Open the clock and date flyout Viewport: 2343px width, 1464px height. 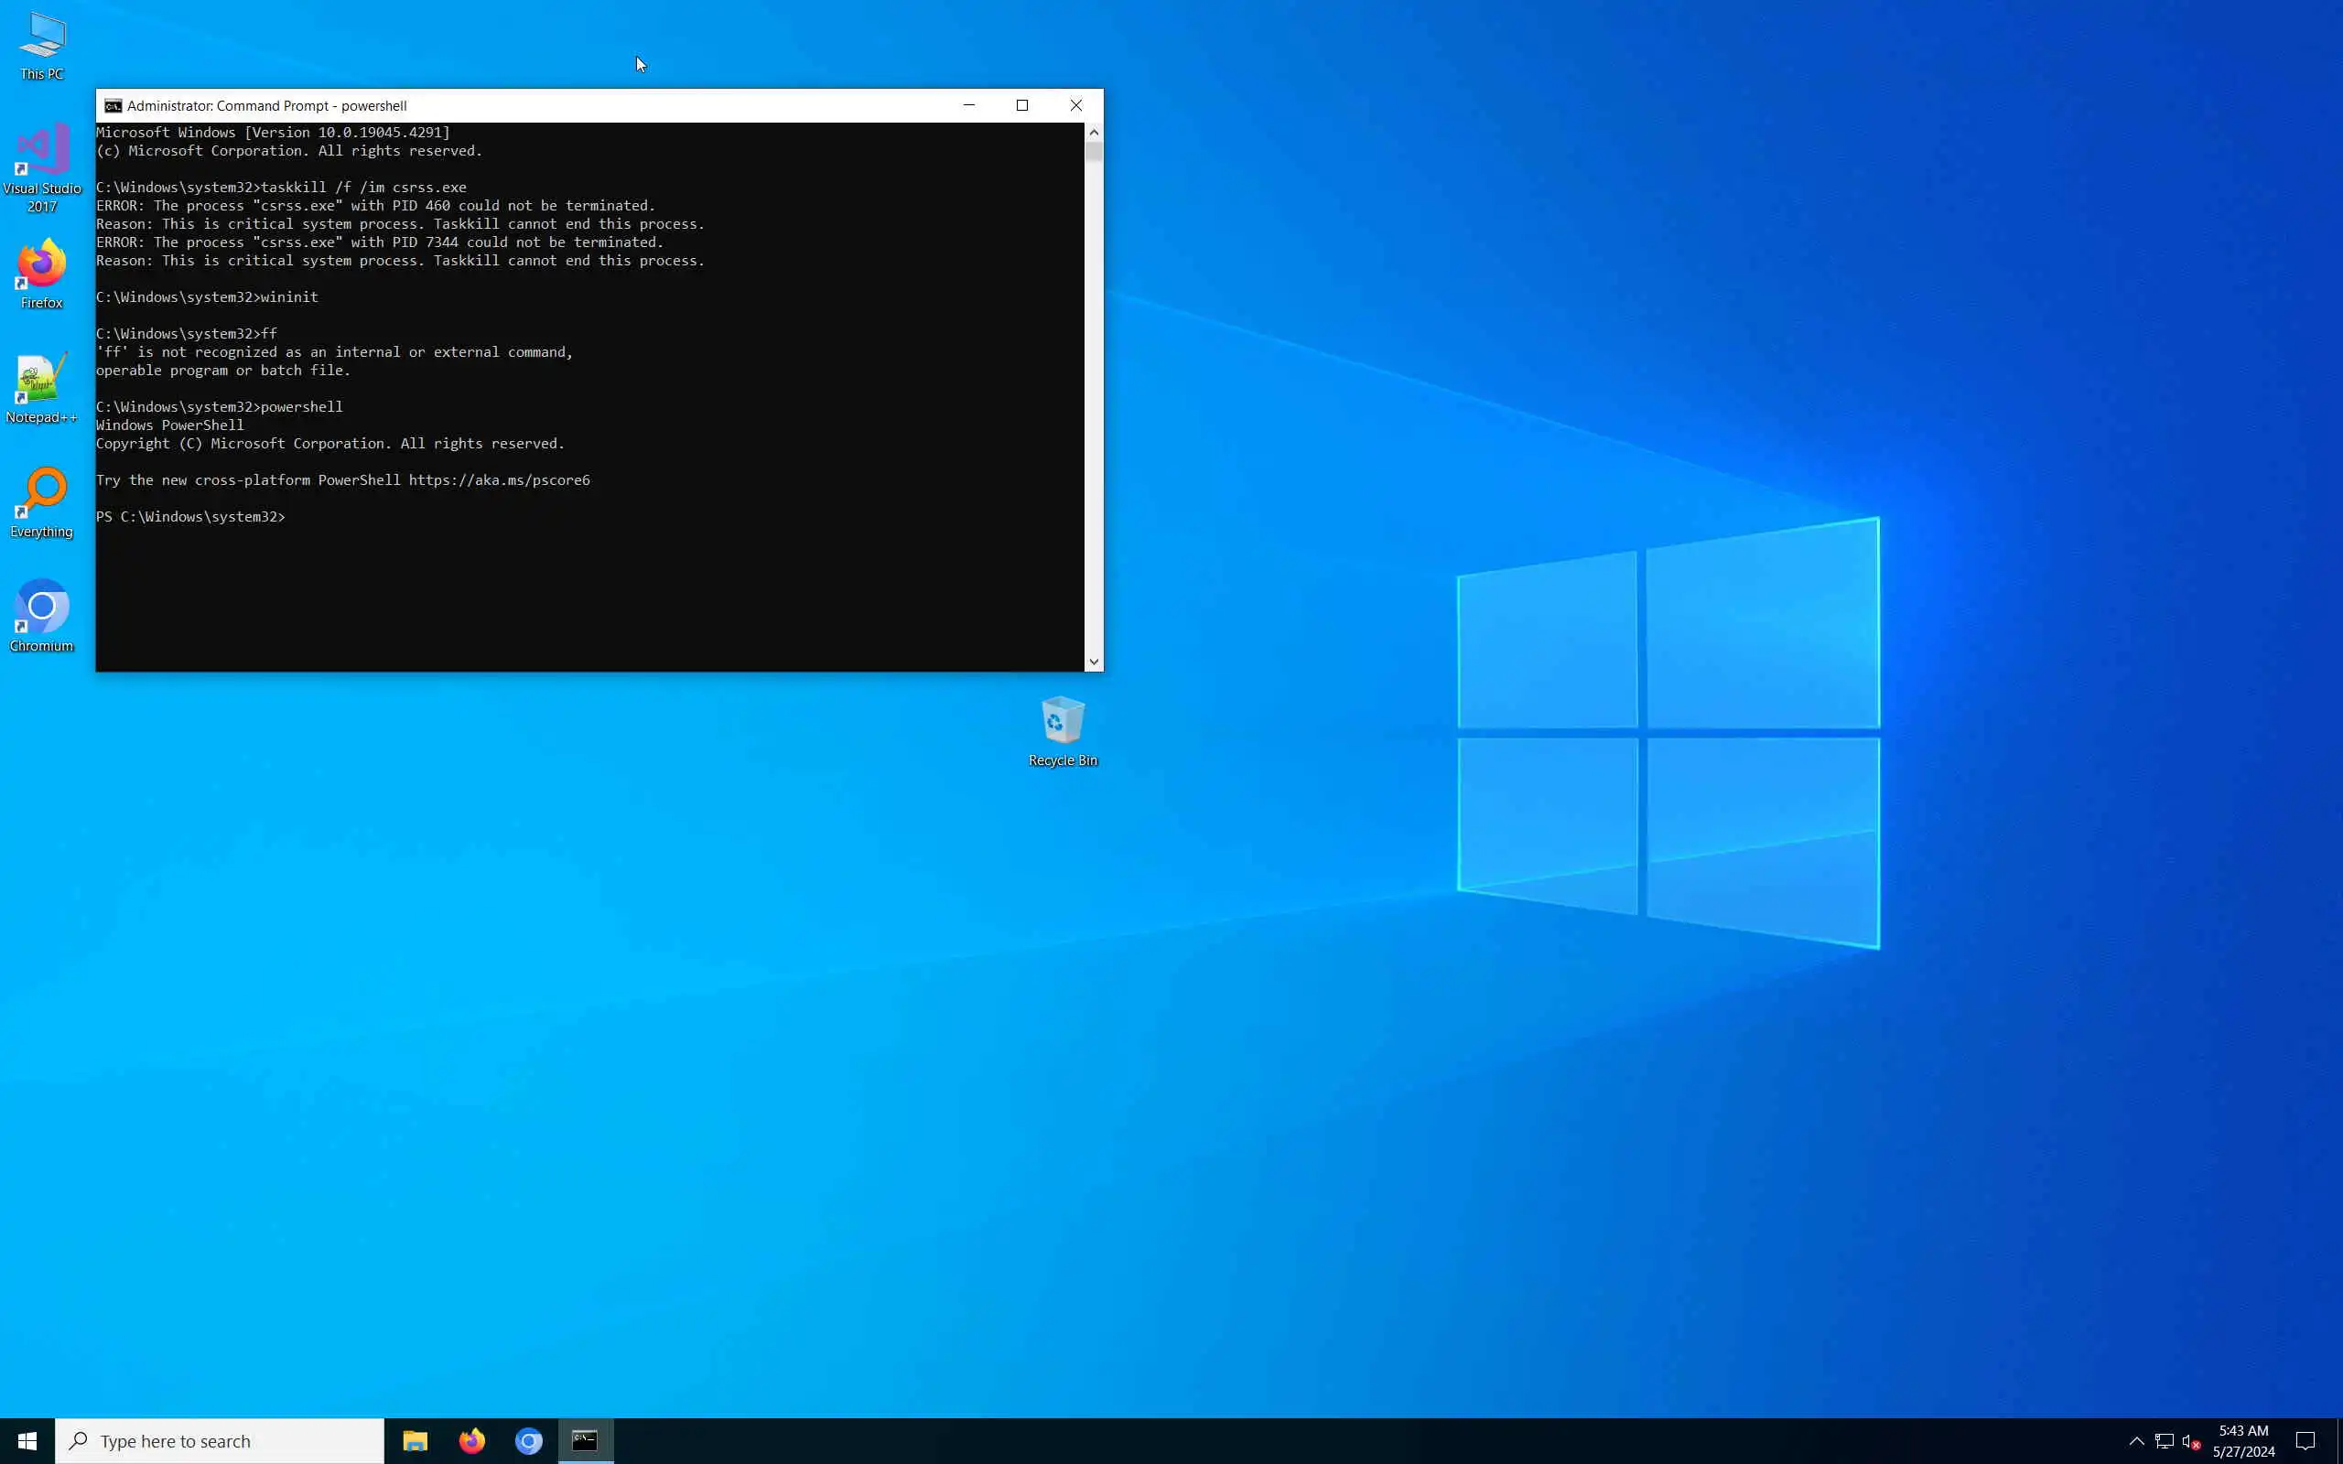pyautogui.click(x=2243, y=1441)
